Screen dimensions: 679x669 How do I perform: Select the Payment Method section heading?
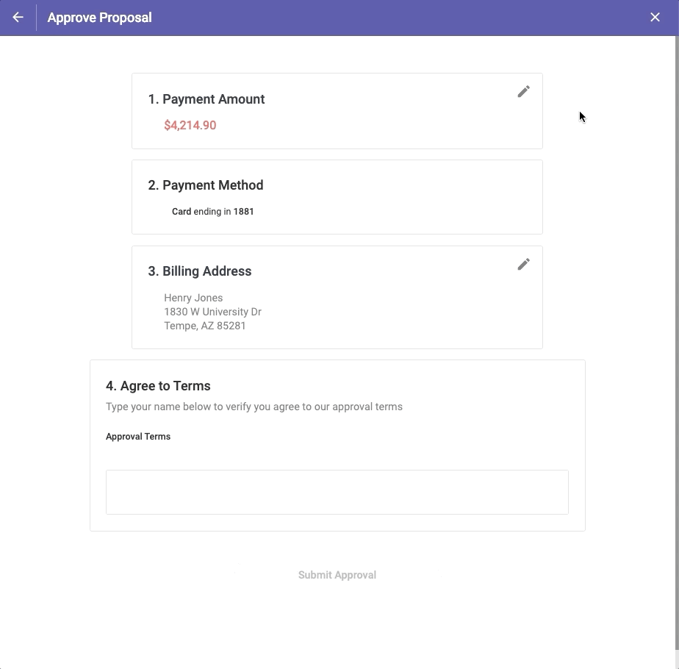205,185
